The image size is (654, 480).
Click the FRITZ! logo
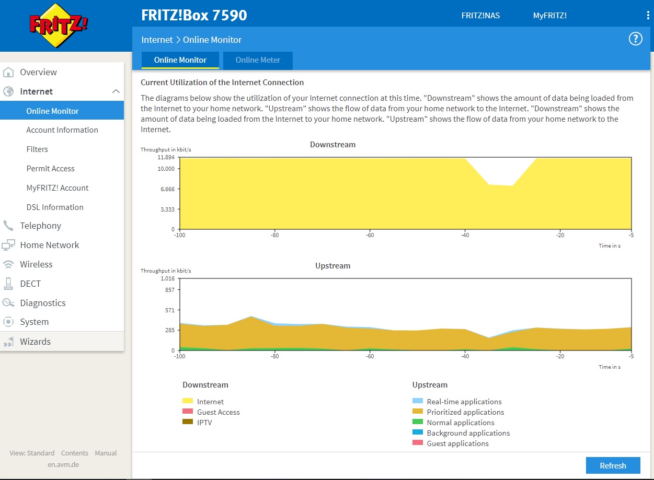click(59, 26)
